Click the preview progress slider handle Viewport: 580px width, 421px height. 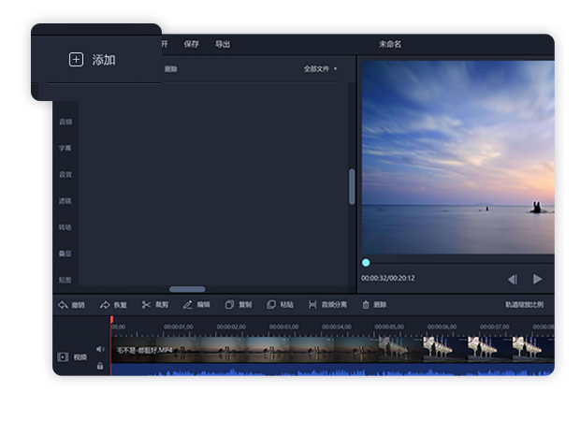pos(366,263)
